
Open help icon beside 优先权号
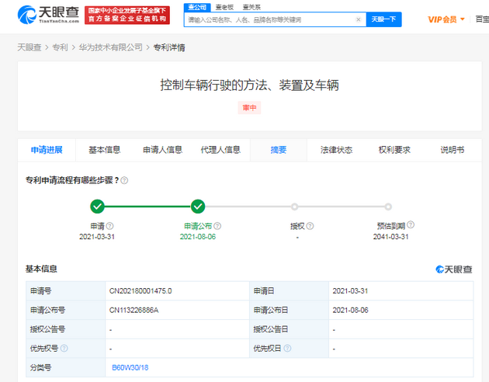pos(64,348)
